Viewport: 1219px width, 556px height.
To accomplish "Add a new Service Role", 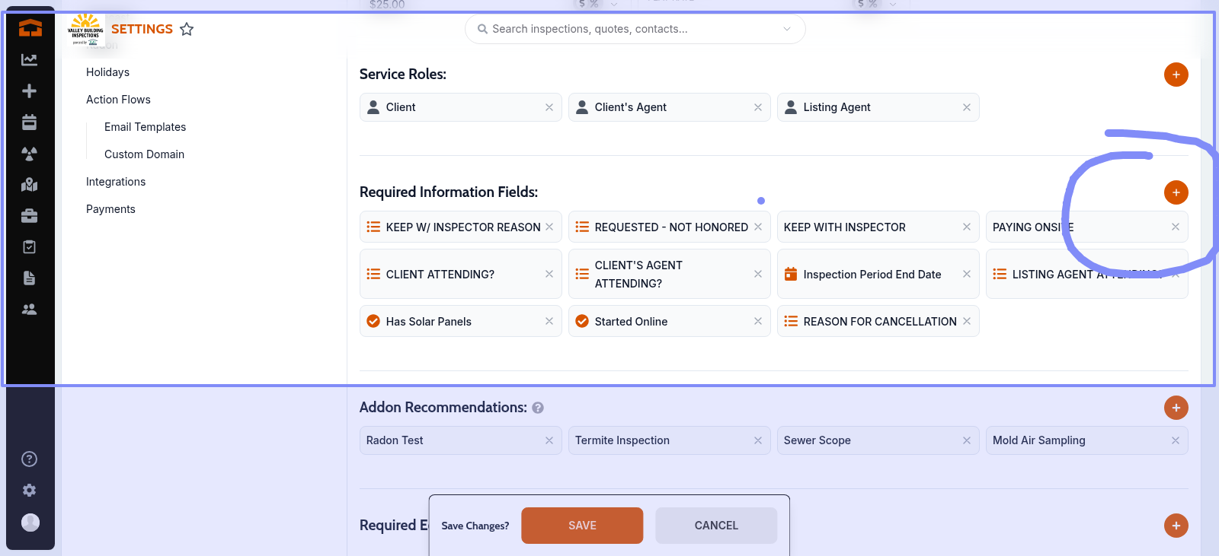I will [x=1176, y=75].
